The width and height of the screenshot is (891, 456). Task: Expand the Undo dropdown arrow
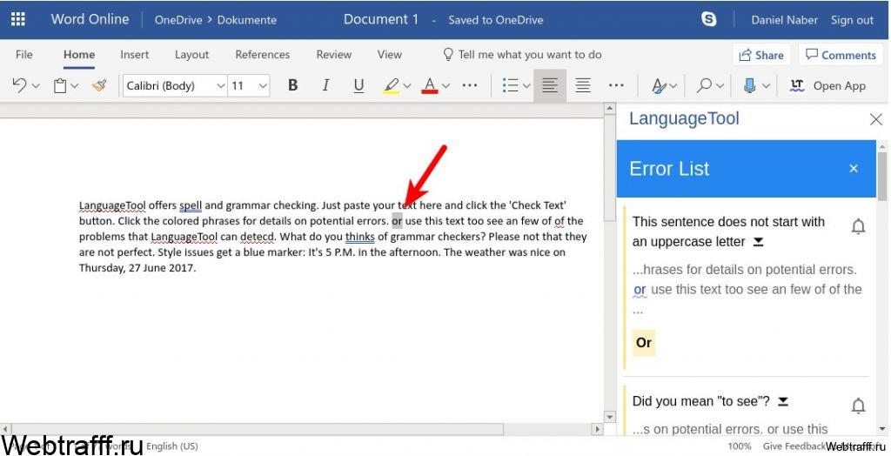36,86
